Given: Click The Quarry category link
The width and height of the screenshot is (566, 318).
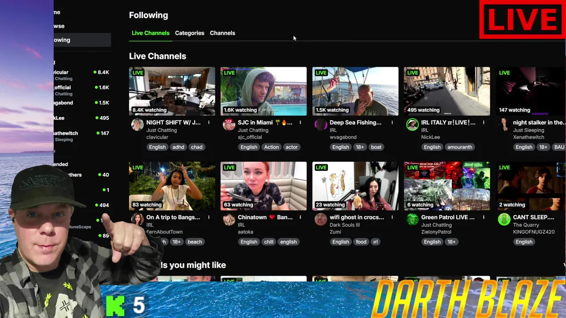Looking at the screenshot, I should pyautogui.click(x=526, y=225).
